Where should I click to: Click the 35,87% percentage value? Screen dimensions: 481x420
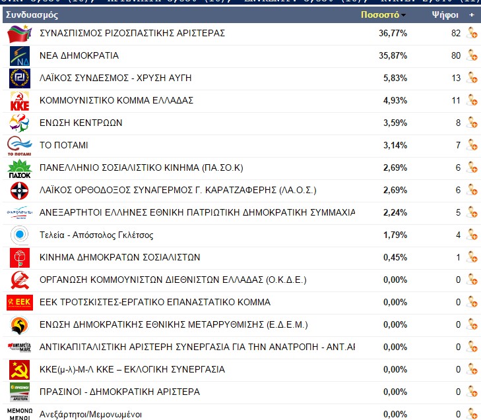click(x=393, y=55)
